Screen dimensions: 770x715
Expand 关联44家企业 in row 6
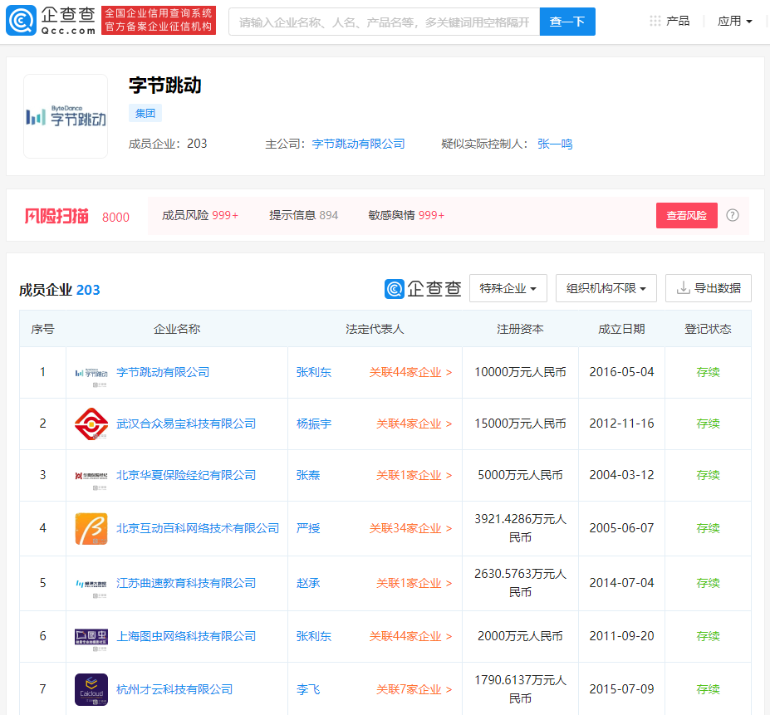[x=410, y=636]
